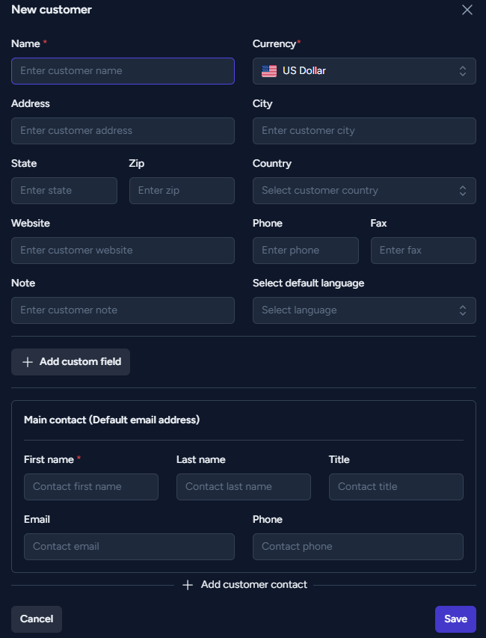Open the Currency dropdown arrows
This screenshot has height=638, width=486.
pos(462,71)
